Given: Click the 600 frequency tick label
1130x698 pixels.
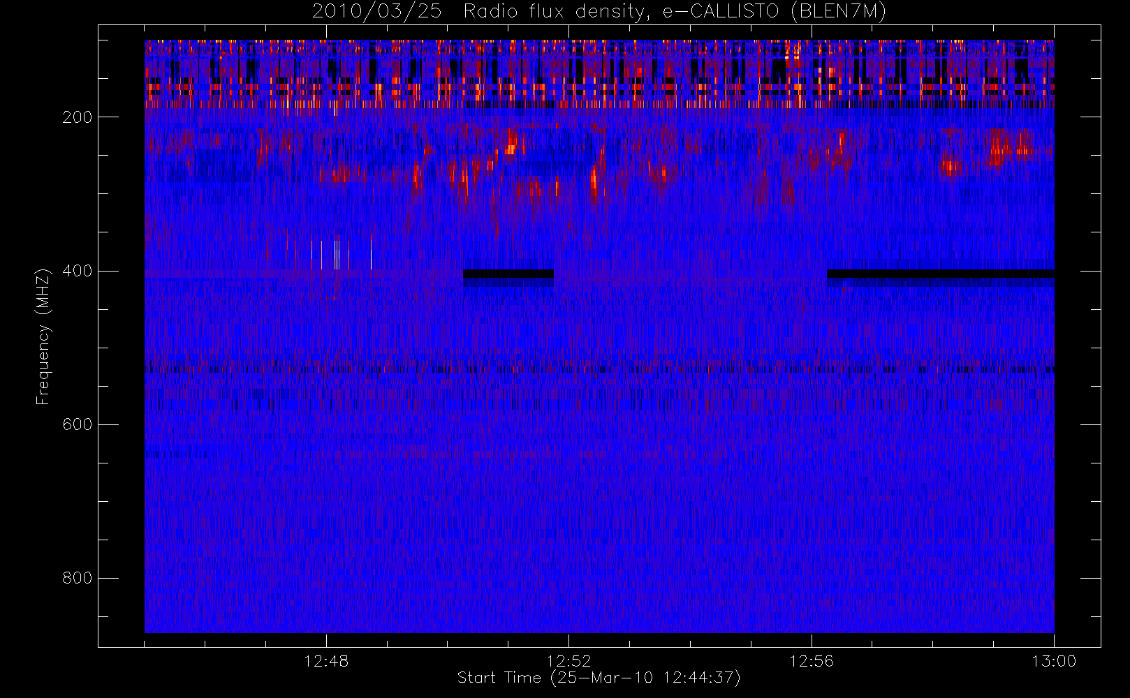Looking at the screenshot, I should pyautogui.click(x=77, y=424).
